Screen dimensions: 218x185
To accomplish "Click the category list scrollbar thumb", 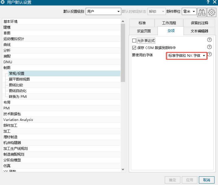I will pyautogui.click(x=123, y=53).
